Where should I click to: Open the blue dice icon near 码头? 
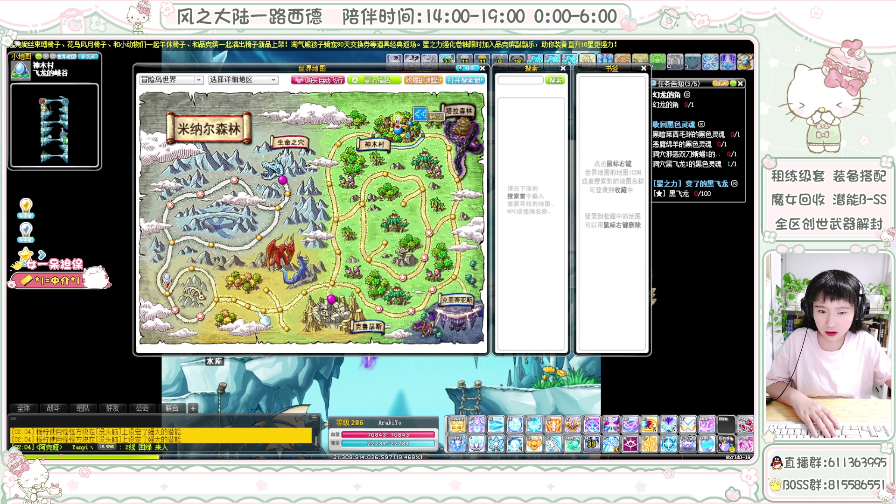[x=420, y=114]
